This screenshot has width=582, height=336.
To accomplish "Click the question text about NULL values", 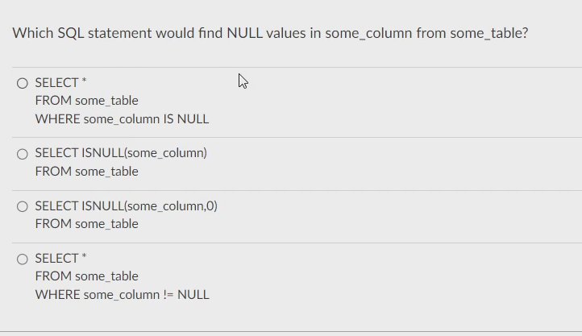I will (270, 33).
